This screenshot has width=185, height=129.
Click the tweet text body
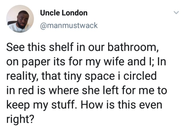[87, 83]
